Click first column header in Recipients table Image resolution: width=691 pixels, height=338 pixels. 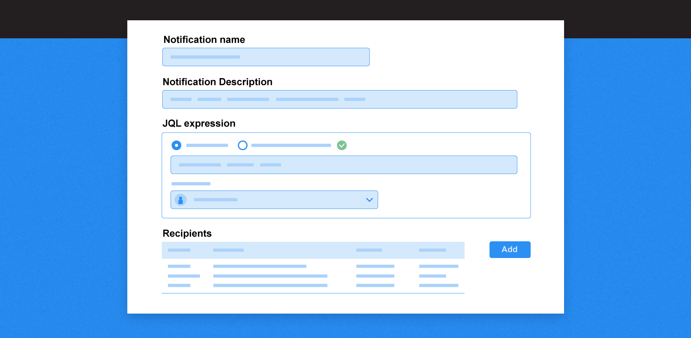179,250
